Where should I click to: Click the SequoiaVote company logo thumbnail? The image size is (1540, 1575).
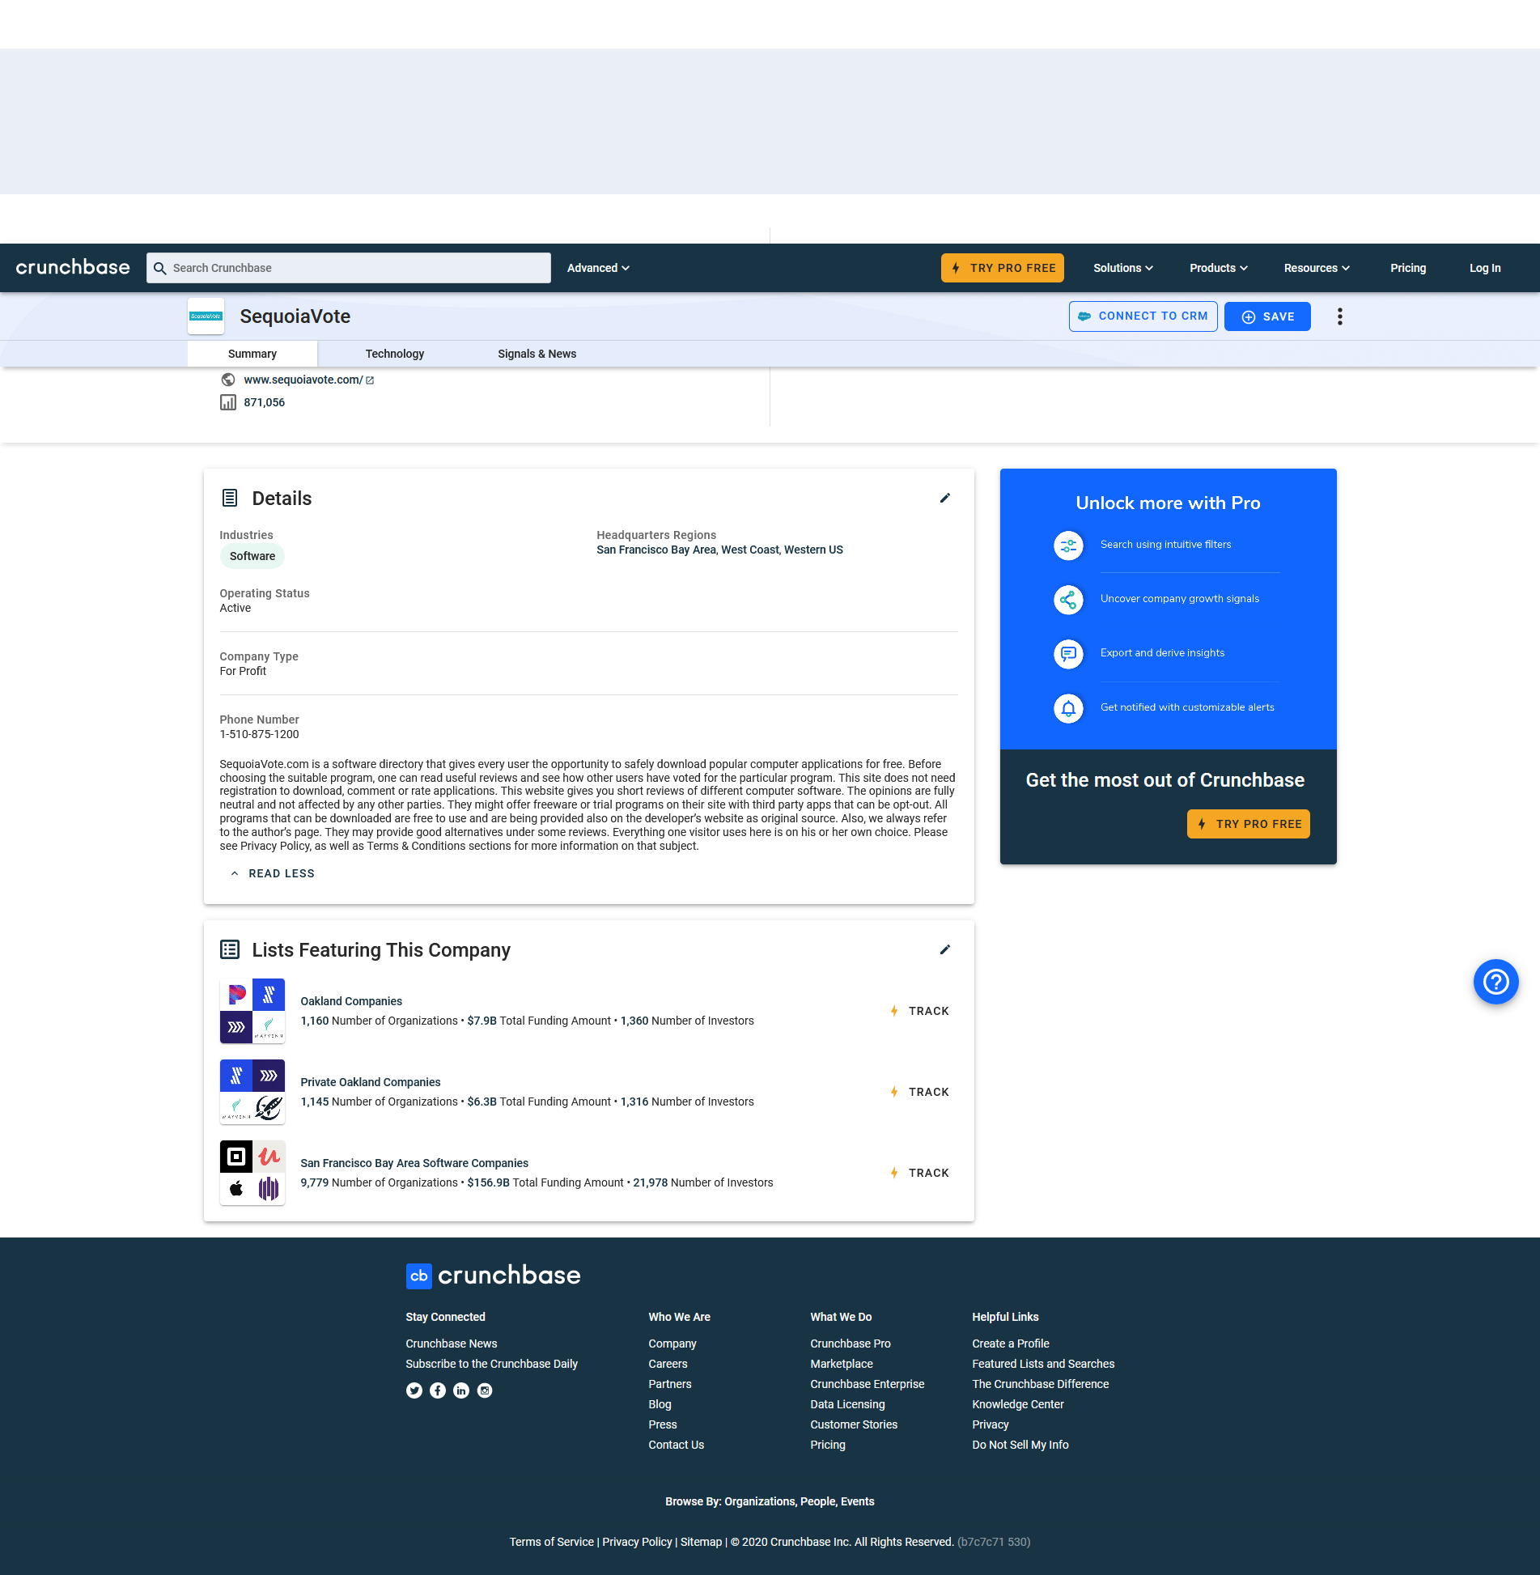pyautogui.click(x=206, y=316)
